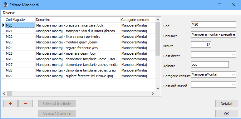Click 'fixare rama / perimetru' cell
241x119 pixels.
click(x=78, y=37)
